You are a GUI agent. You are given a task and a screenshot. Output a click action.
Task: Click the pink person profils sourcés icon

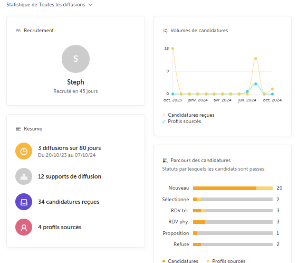24,227
